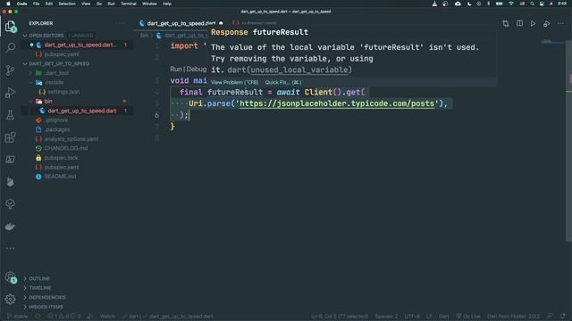This screenshot has width=572, height=321.
Task: Open the Terminal menu
Action: (x=129, y=4)
